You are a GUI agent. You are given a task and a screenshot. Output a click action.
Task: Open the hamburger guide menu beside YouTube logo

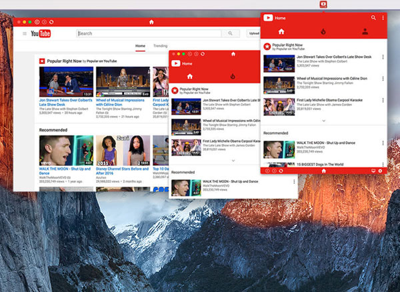coord(25,33)
